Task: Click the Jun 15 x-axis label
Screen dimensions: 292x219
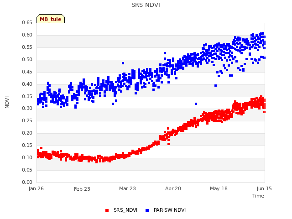Action: tap(264, 188)
